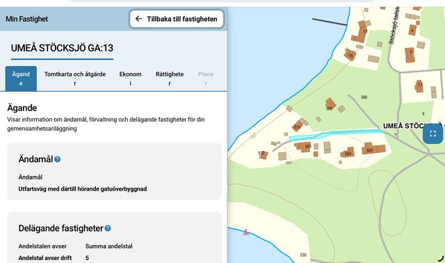Open the Rättigheter tab
Image resolution: width=445 pixels, height=263 pixels.
click(170, 79)
